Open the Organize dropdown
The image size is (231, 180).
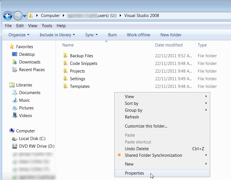point(19,35)
